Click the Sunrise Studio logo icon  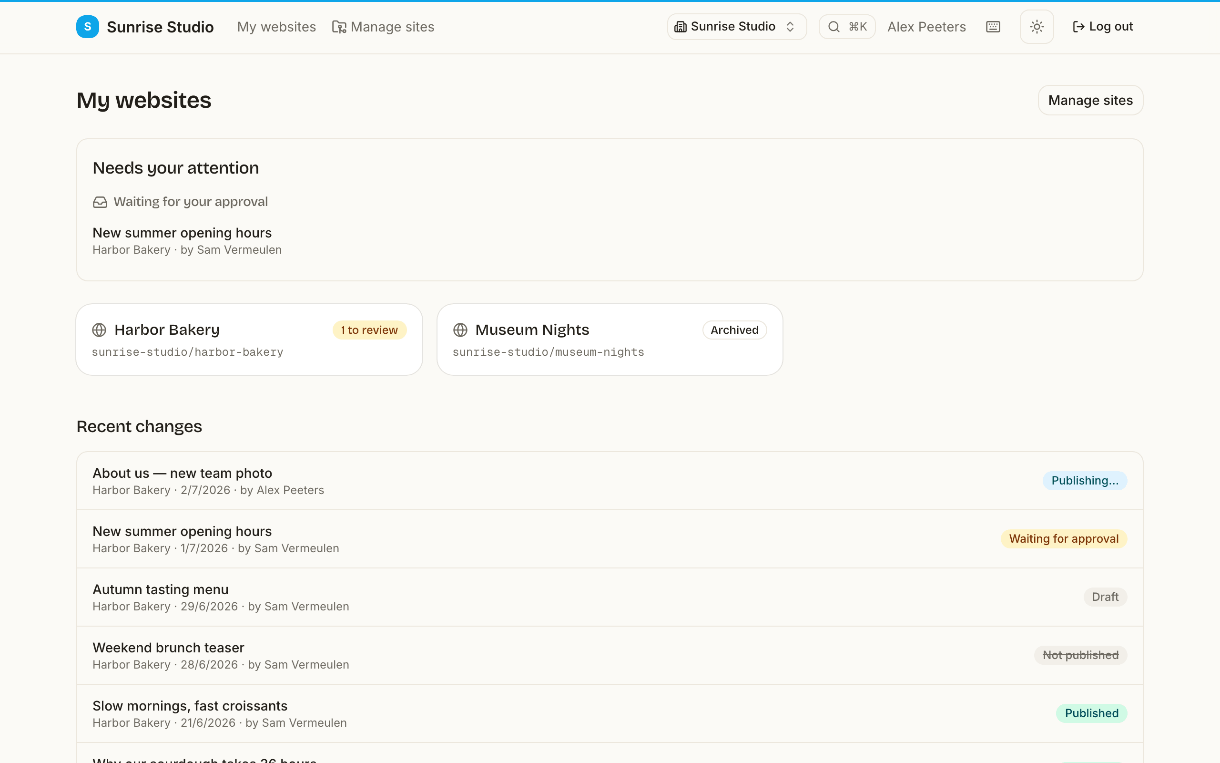point(87,27)
